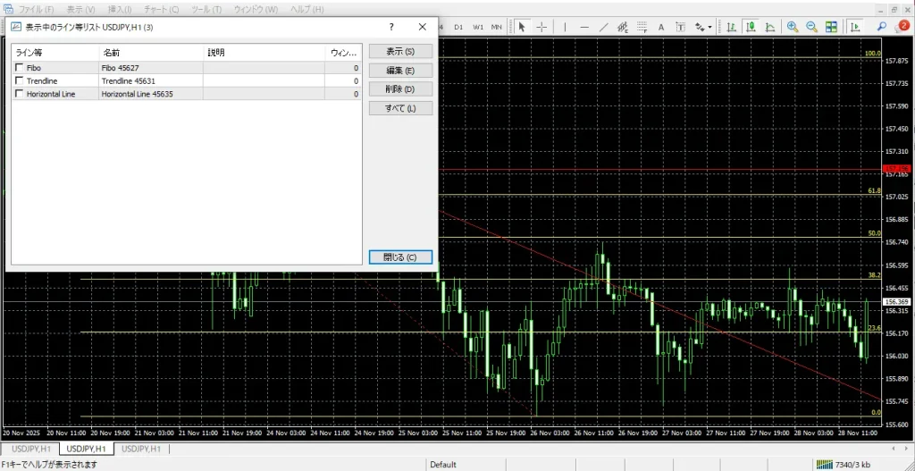Viewport: 915px width, 471px height.
Task: Tick the Fibo object checkbox
Action: pyautogui.click(x=20, y=68)
